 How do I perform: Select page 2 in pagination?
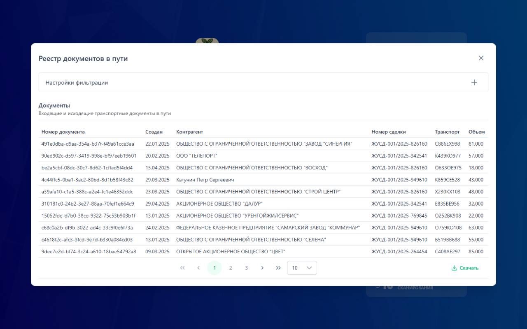point(231,268)
